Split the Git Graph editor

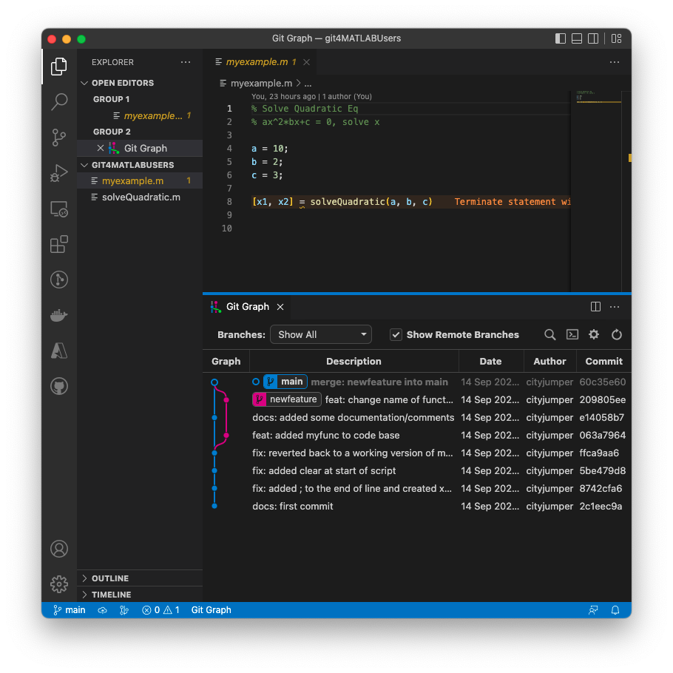595,307
